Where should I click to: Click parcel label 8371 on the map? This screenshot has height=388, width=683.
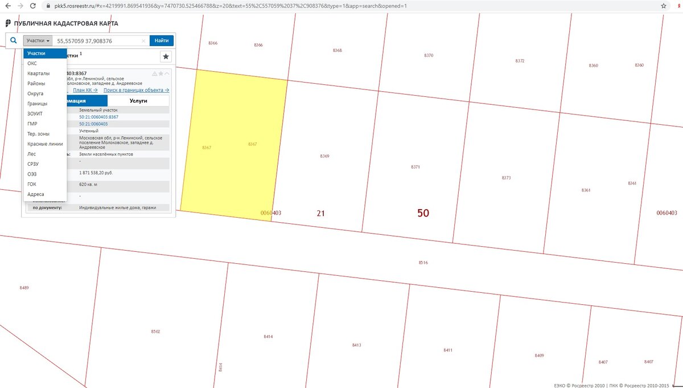pyautogui.click(x=415, y=167)
